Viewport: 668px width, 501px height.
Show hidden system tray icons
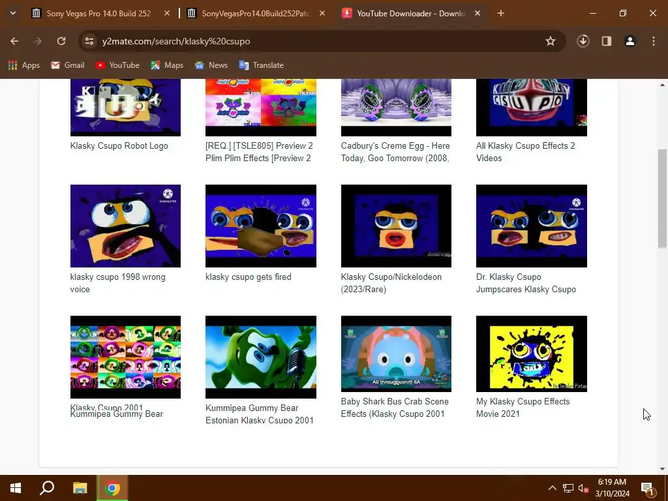552,488
